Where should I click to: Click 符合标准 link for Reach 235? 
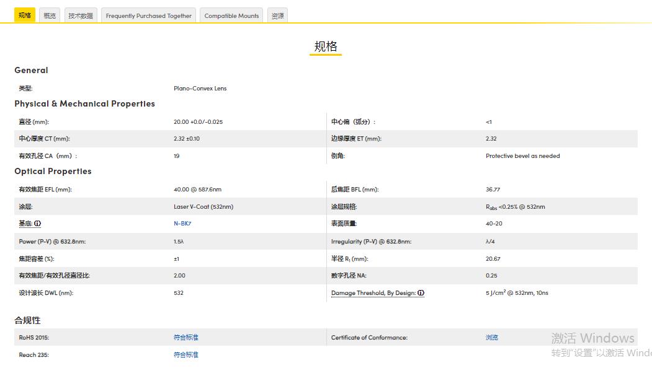click(186, 355)
